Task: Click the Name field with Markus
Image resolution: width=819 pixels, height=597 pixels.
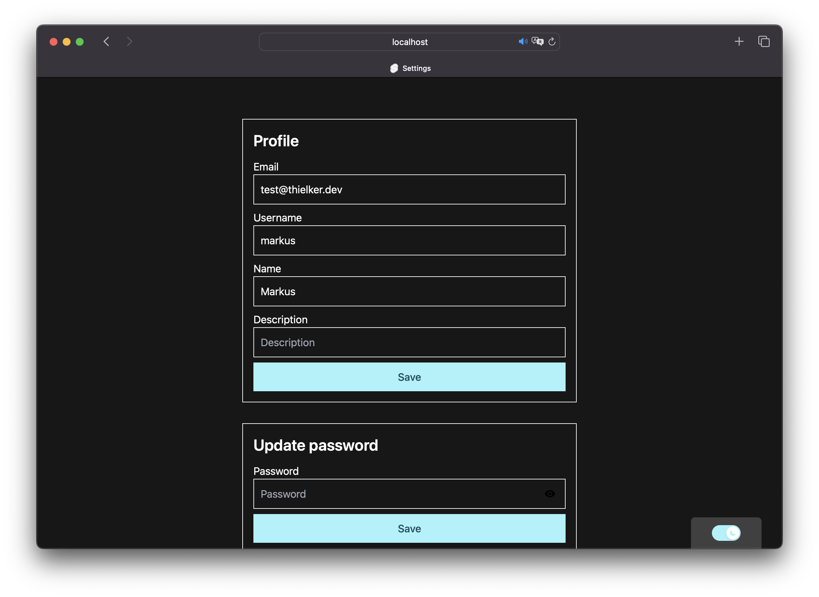Action: 409,291
